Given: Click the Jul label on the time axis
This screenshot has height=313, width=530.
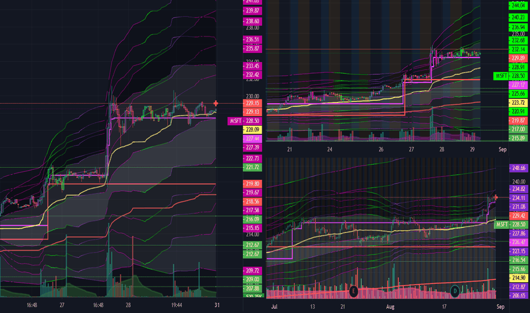Looking at the screenshot, I should 274,307.
